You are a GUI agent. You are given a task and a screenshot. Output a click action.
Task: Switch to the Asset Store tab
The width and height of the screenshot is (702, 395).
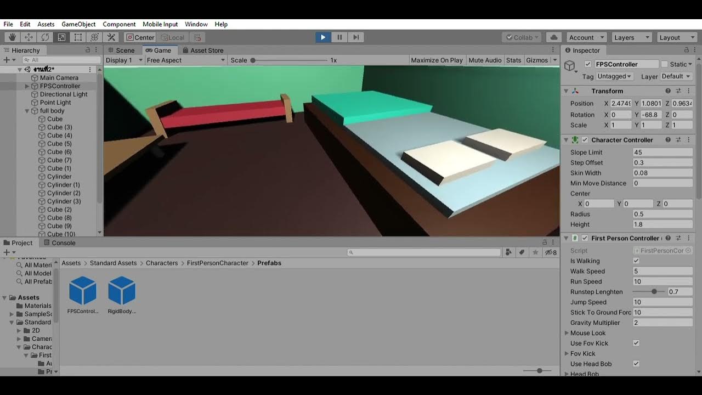pos(202,50)
